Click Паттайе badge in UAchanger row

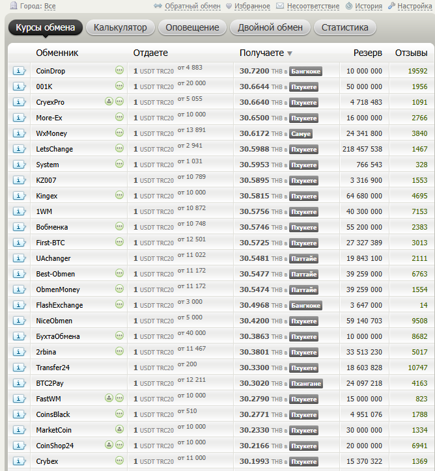(303, 259)
